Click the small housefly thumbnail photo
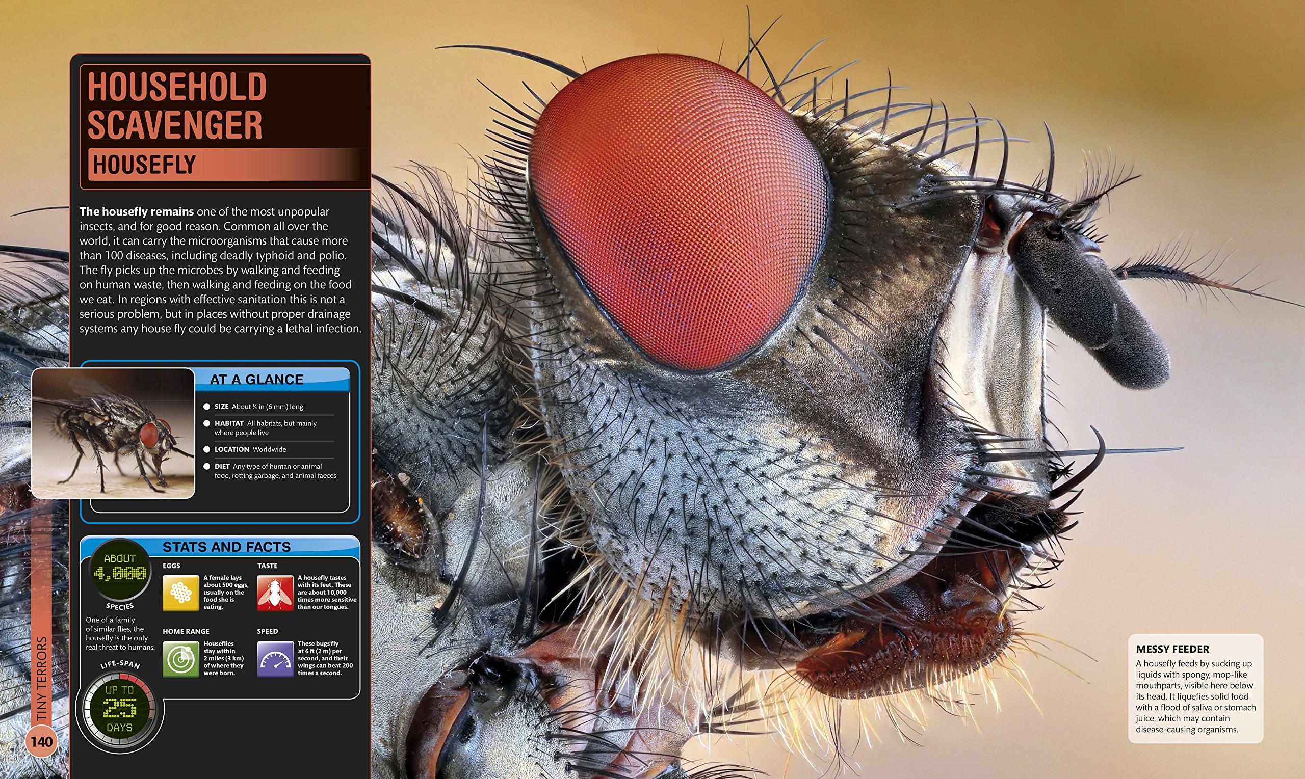Image resolution: width=1305 pixels, height=779 pixels. pos(113,433)
